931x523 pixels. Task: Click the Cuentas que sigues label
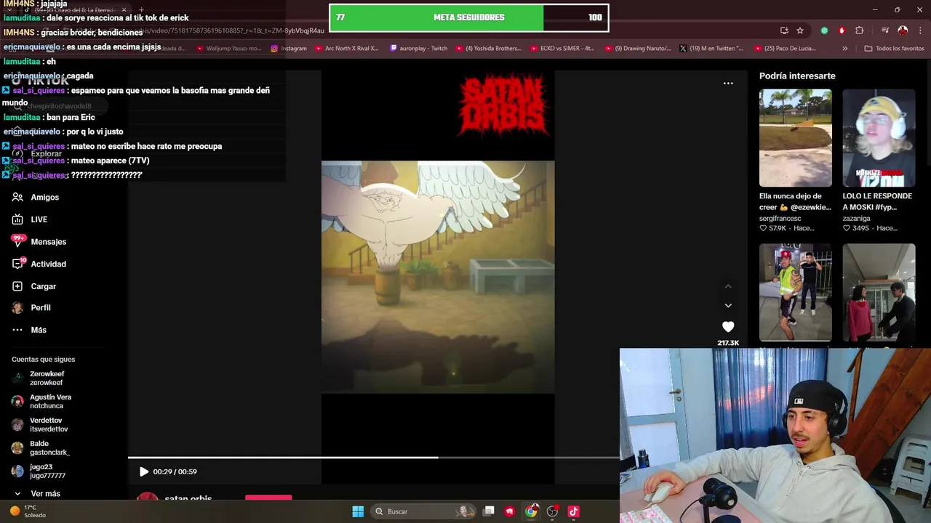43,360
